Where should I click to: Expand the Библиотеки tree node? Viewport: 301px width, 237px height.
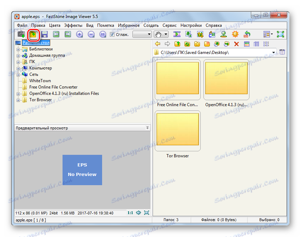click(18, 49)
